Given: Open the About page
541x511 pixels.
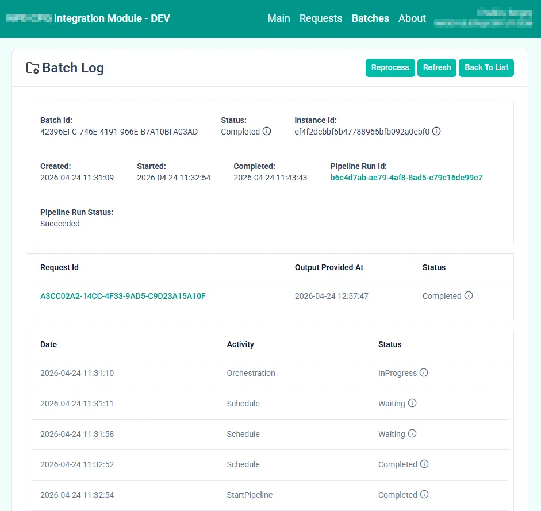Looking at the screenshot, I should (412, 18).
